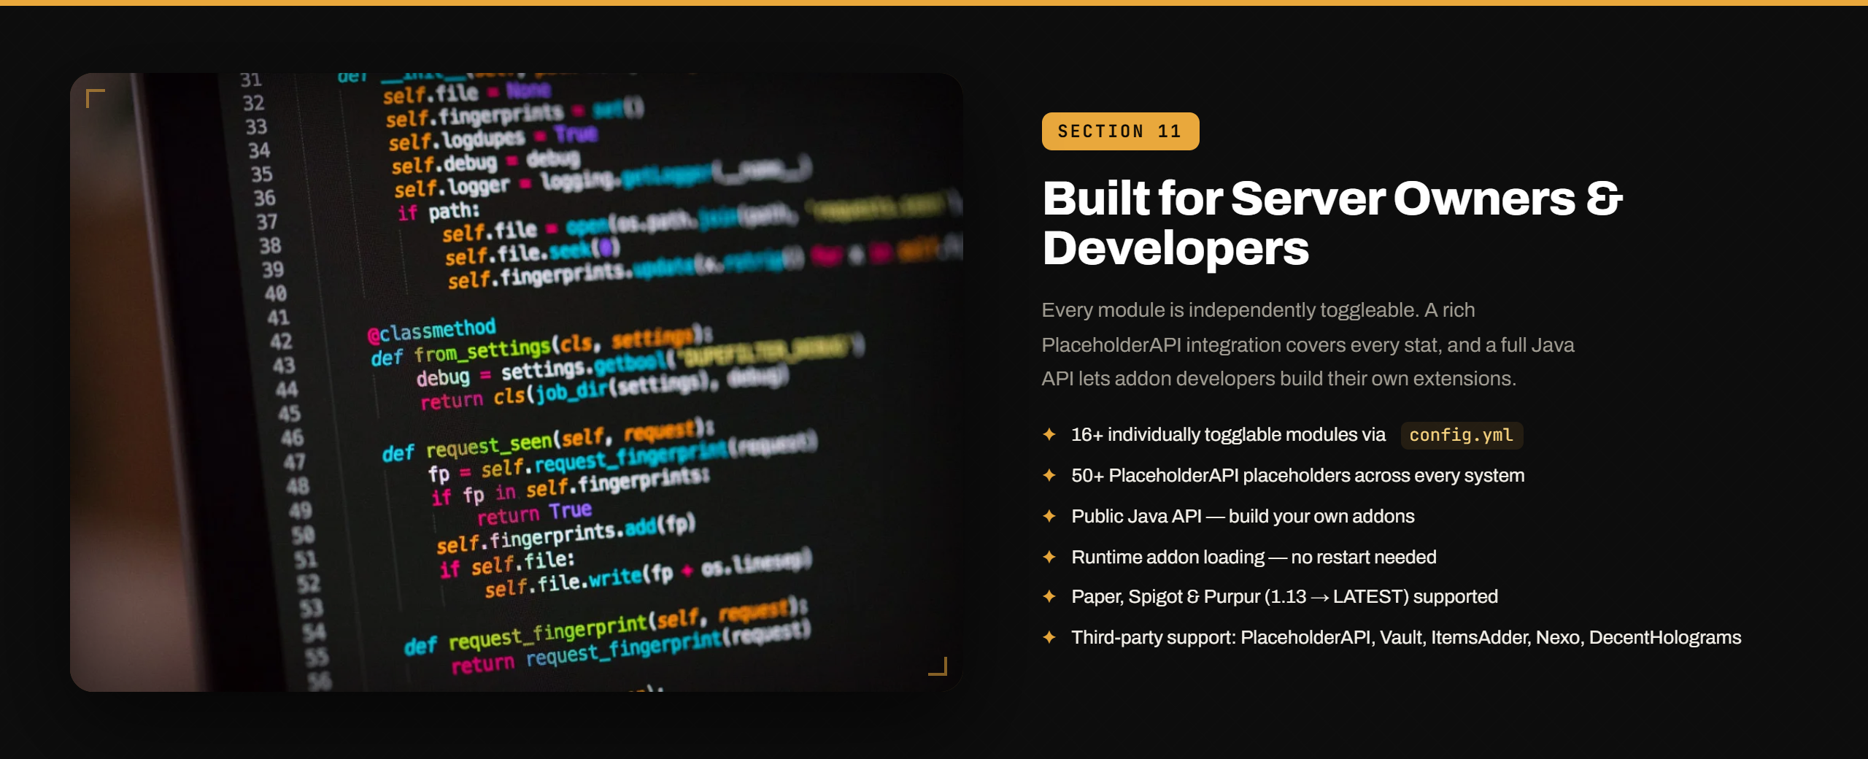The width and height of the screenshot is (1868, 759).
Task: Click the star bullet beside 'Paper, Spigot & Purpur'
Action: click(x=1049, y=596)
